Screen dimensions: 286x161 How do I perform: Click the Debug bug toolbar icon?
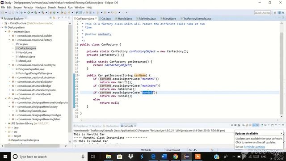click(21, 13)
